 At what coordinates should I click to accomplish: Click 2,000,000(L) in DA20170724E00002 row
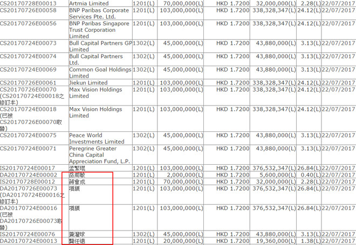coord(185,175)
